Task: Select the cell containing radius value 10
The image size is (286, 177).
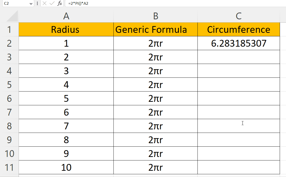Action: point(66,167)
